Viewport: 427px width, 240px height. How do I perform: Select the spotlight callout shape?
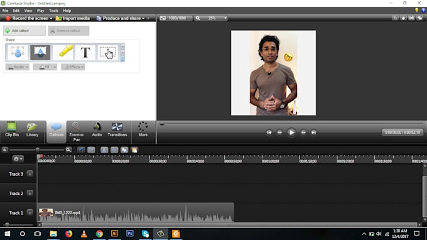click(18, 52)
